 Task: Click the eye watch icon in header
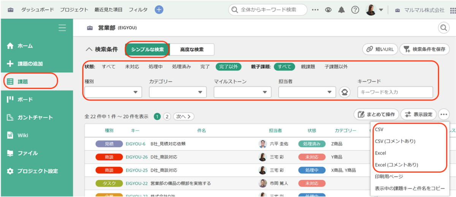328,10
